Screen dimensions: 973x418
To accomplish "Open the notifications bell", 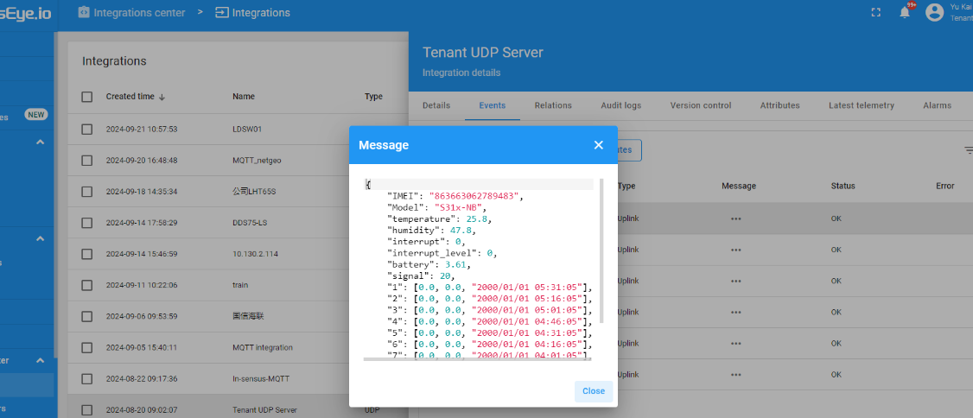I will 905,13.
